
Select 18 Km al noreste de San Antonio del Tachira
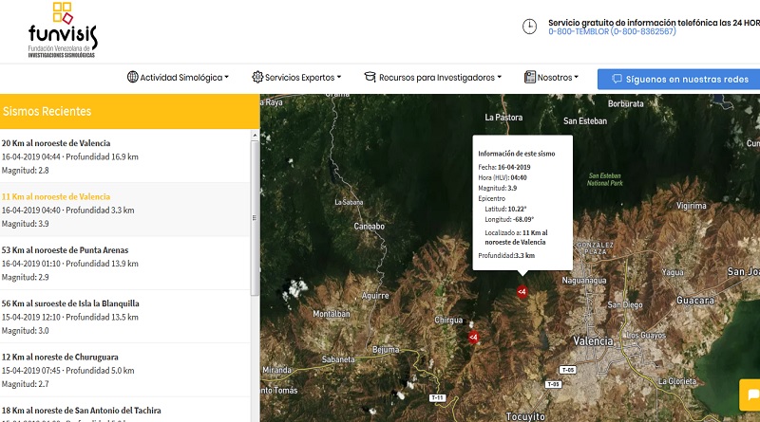(125, 410)
